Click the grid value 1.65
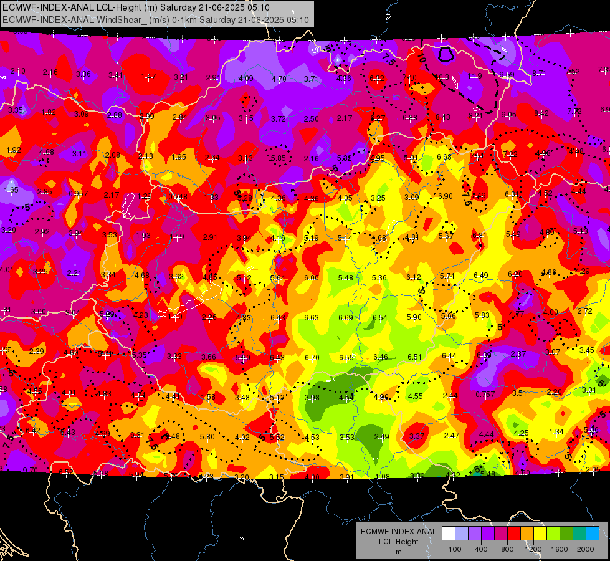 point(11,190)
